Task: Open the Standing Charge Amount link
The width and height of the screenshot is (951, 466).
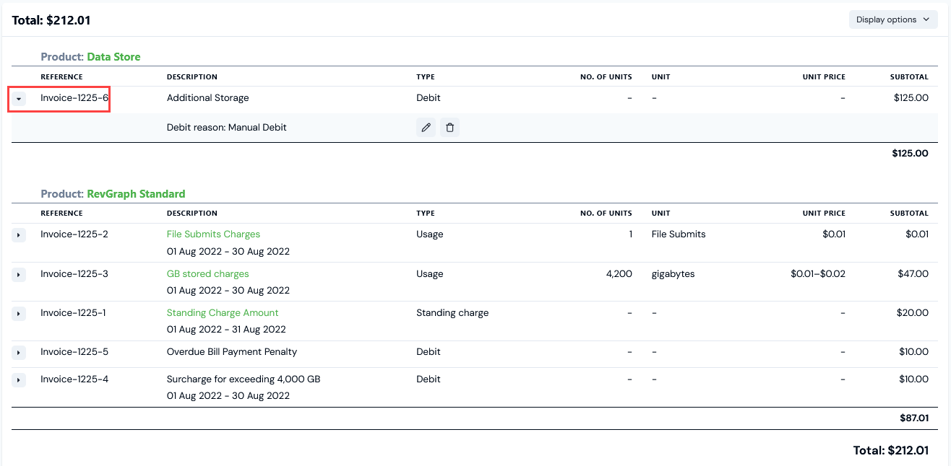Action: (x=223, y=313)
